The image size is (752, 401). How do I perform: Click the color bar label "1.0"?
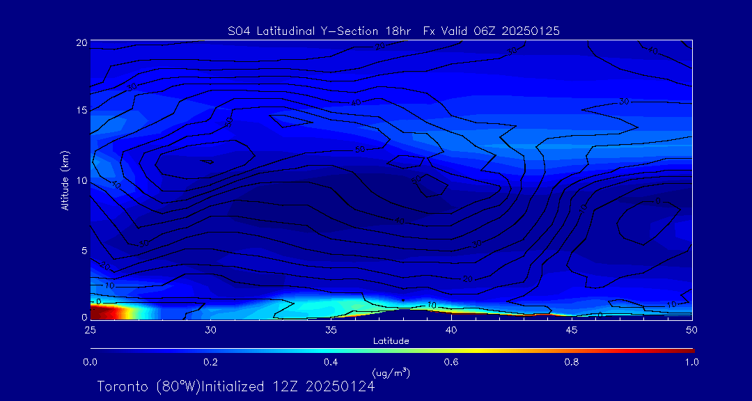point(691,362)
